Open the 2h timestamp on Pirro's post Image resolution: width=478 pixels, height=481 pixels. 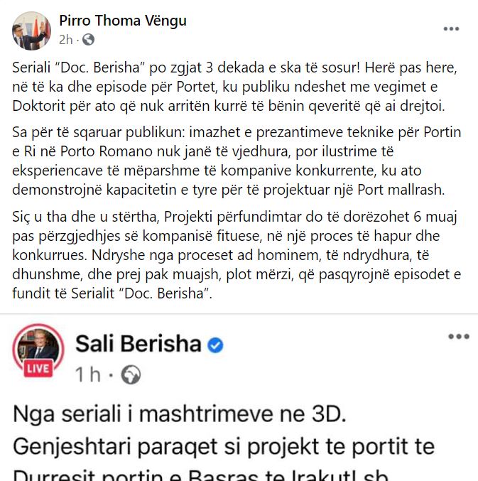point(65,40)
